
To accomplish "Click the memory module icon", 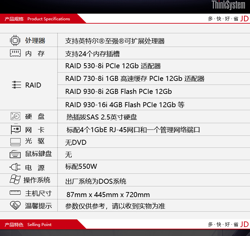I will [15, 53].
